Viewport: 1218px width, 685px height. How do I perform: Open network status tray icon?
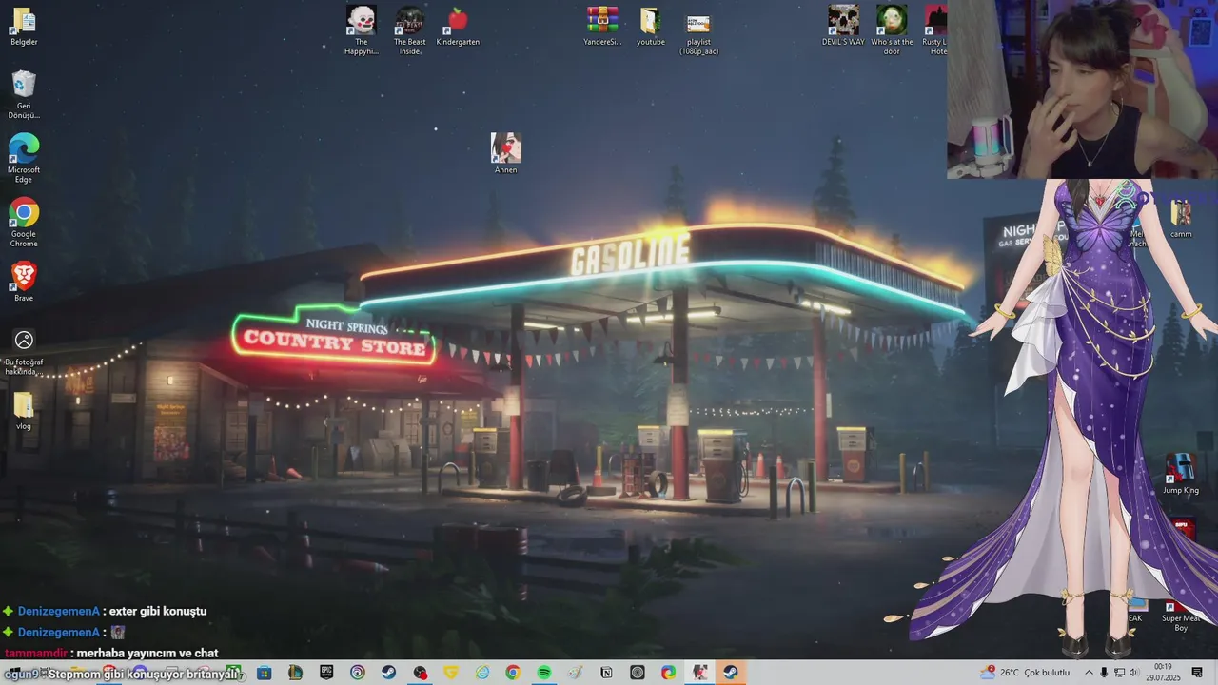[x=1119, y=673]
